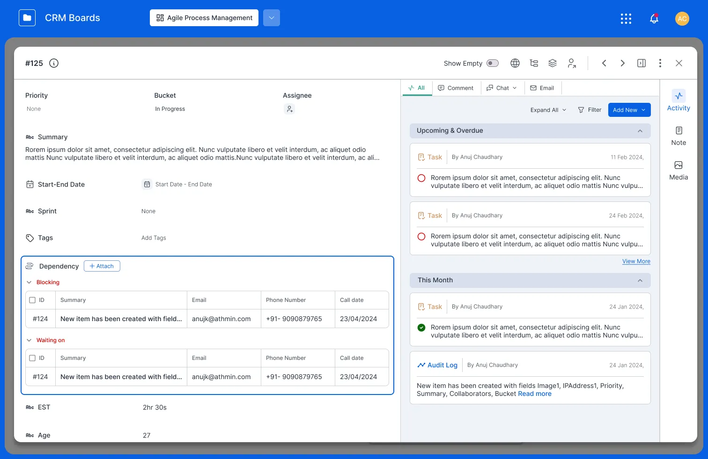Switch to the Email tab
Image resolution: width=708 pixels, height=459 pixels.
[542, 88]
